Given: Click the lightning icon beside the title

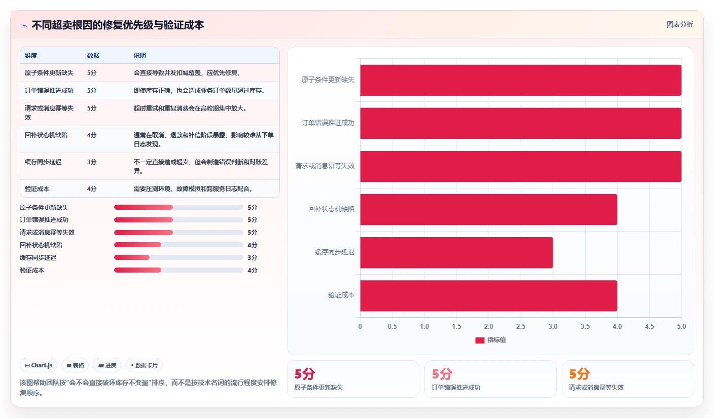Looking at the screenshot, I should (x=24, y=25).
